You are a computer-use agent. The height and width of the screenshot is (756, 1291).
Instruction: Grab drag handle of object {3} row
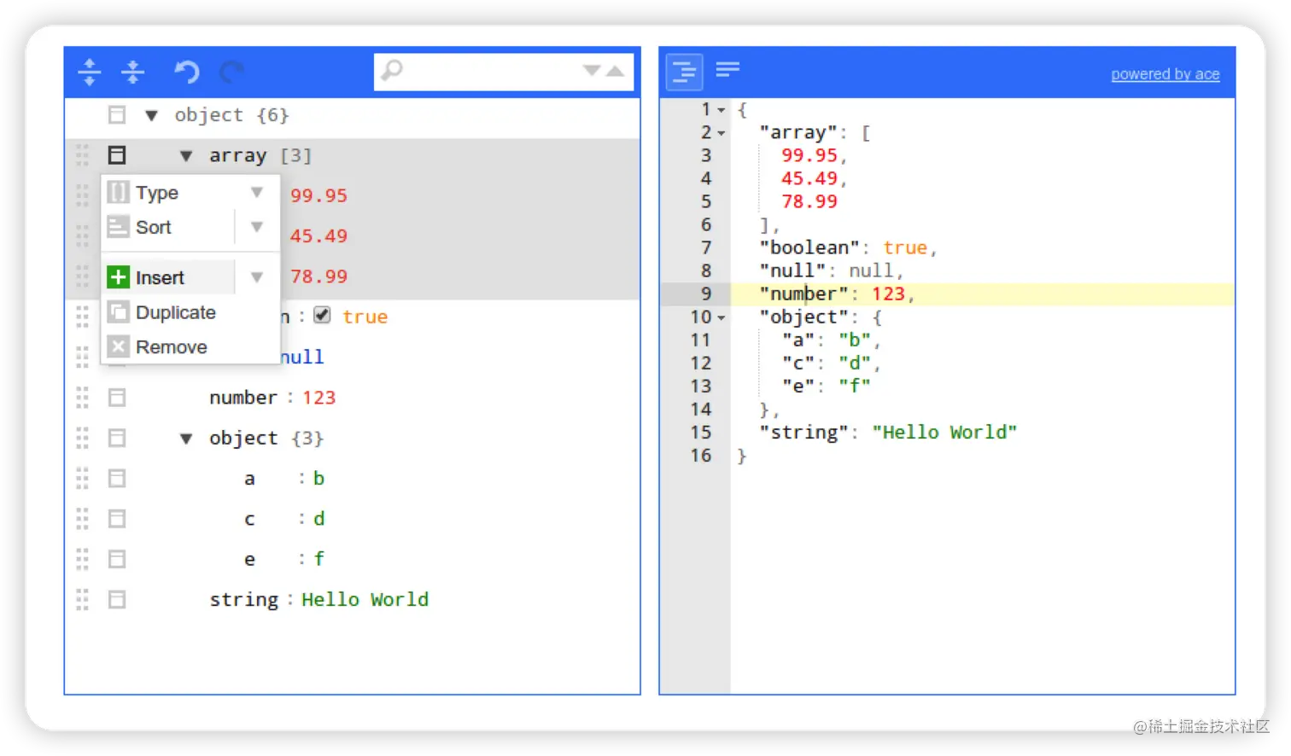(82, 438)
